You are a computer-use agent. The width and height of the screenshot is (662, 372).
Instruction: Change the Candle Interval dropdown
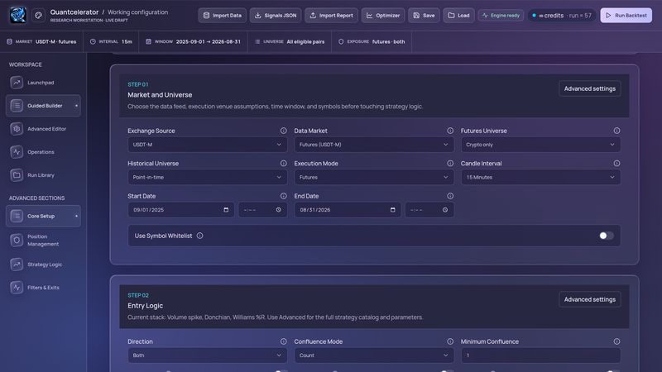[x=540, y=177]
